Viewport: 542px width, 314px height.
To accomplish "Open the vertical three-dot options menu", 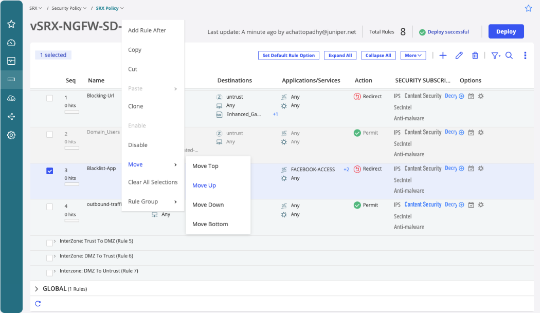I will 525,56.
